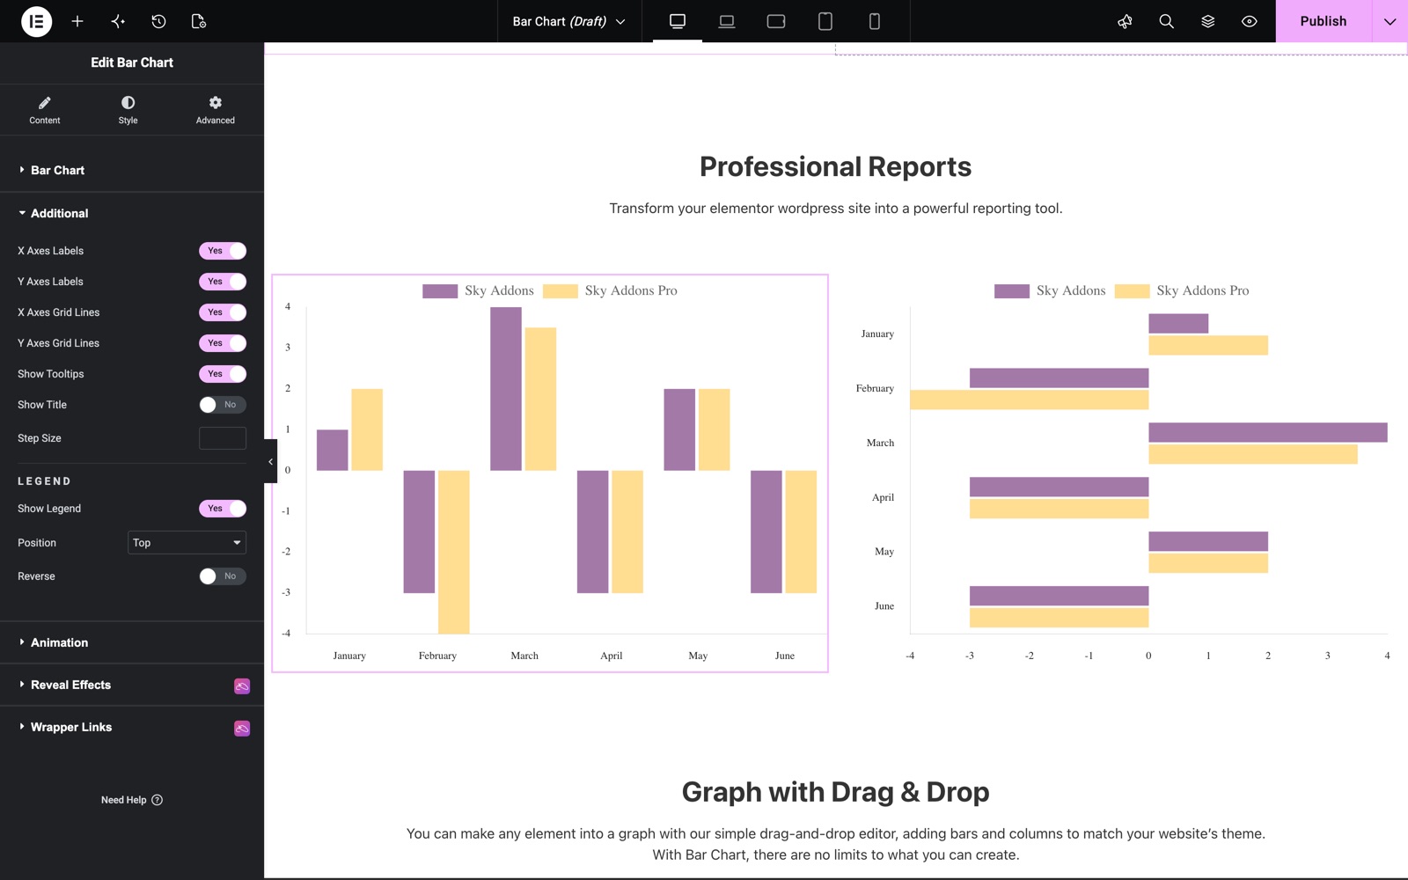Enable the Reverse legend switch
Screen dimensions: 1408x880
[x=223, y=576]
